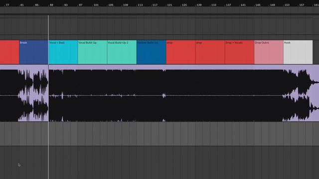
Task: Click bar 85 on the ruler
Action: coord(37,5)
